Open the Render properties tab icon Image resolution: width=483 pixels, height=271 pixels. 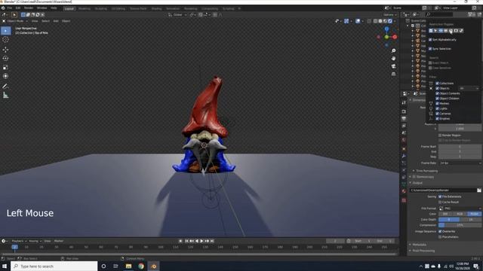coord(404,111)
